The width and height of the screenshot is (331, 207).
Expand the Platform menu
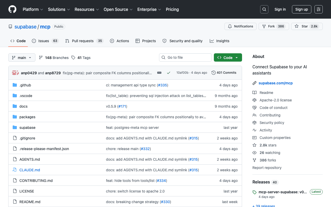coord(33,9)
